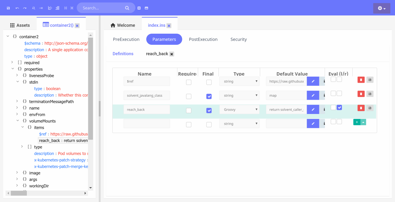Open Type dropdown showing Groovy

point(239,110)
